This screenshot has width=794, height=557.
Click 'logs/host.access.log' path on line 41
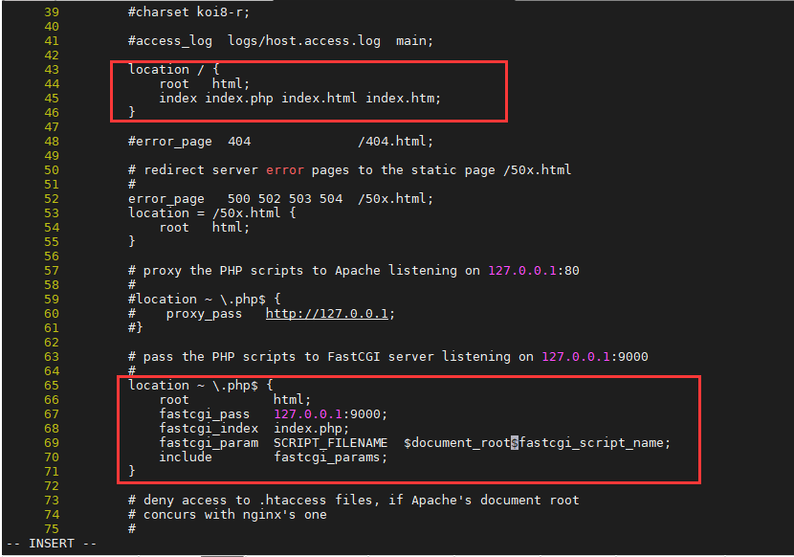coord(304,41)
